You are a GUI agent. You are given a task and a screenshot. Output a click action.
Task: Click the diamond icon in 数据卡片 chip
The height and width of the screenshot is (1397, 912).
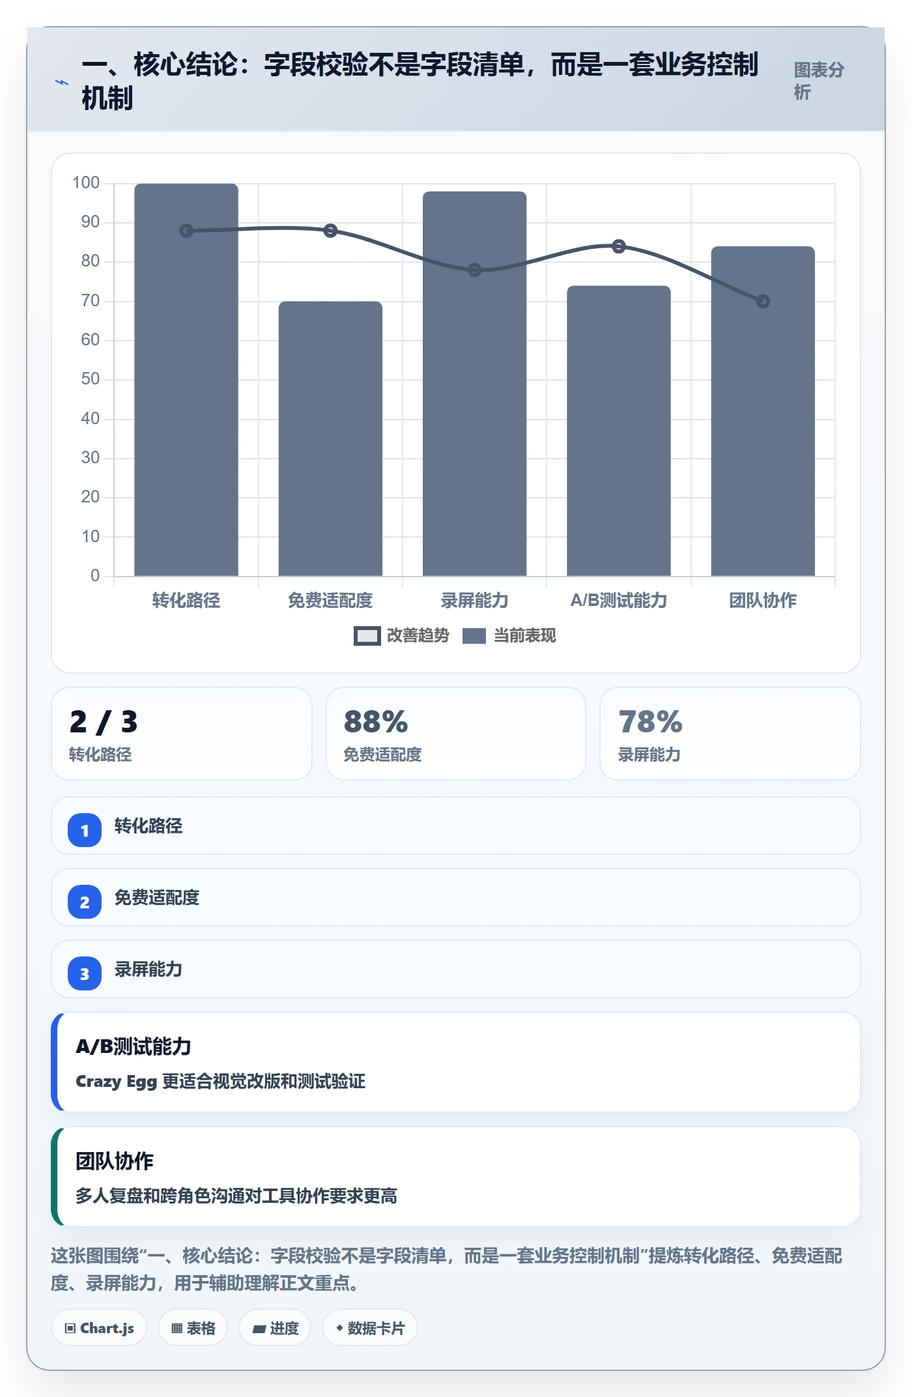click(339, 1328)
